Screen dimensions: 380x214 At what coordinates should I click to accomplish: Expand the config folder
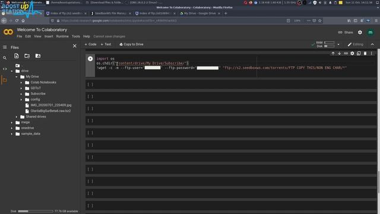click(x=21, y=99)
